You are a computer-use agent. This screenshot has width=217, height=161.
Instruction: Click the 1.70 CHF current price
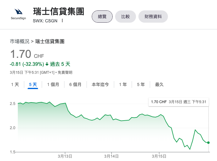pos(27,54)
